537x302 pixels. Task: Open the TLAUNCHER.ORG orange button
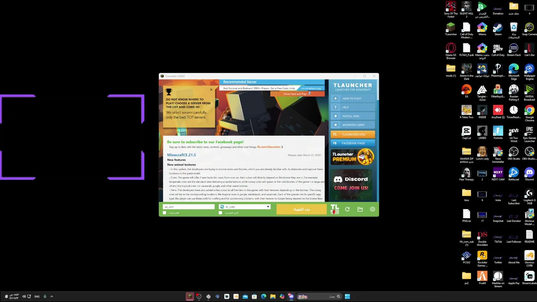pyautogui.click(x=352, y=134)
